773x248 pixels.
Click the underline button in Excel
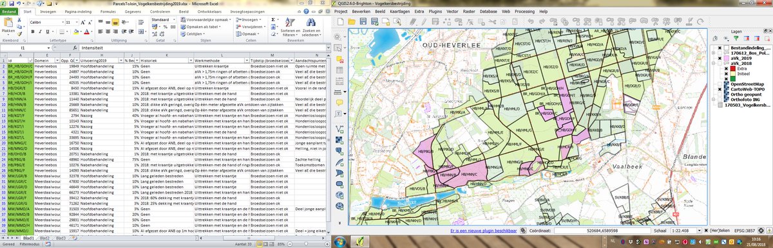click(x=47, y=31)
